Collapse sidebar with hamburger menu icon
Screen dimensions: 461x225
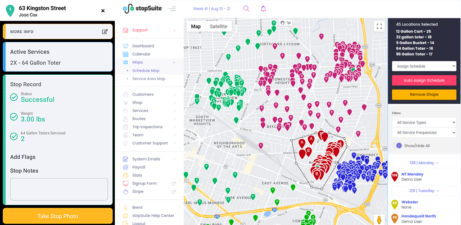pos(172,9)
